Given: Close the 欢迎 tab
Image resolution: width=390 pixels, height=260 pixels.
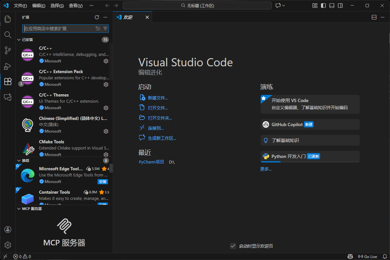Looking at the screenshot, I should (147, 17).
